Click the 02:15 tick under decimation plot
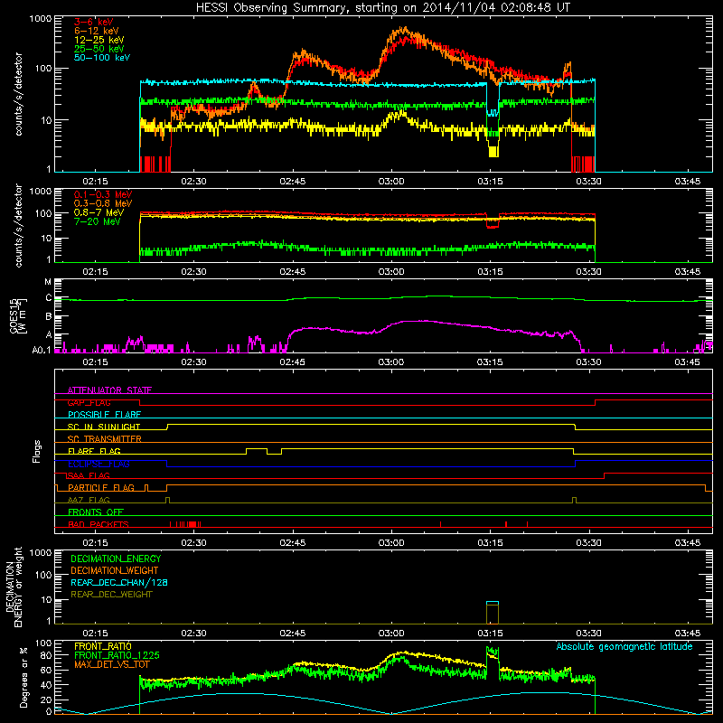 pyautogui.click(x=95, y=634)
